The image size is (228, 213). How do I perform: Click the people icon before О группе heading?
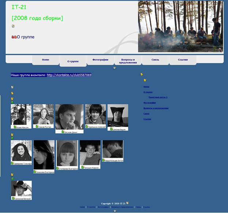[x=14, y=37]
